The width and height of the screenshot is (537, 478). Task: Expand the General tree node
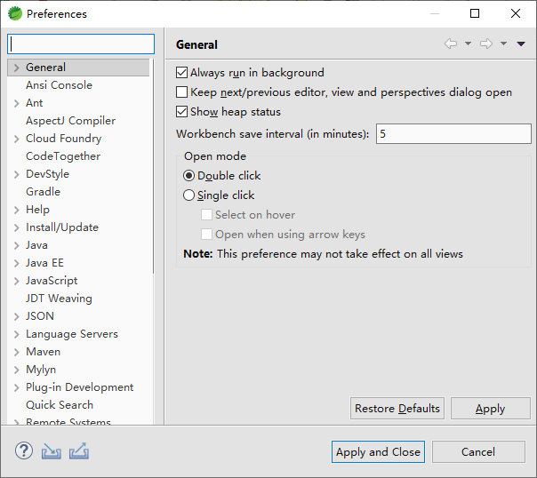(16, 68)
